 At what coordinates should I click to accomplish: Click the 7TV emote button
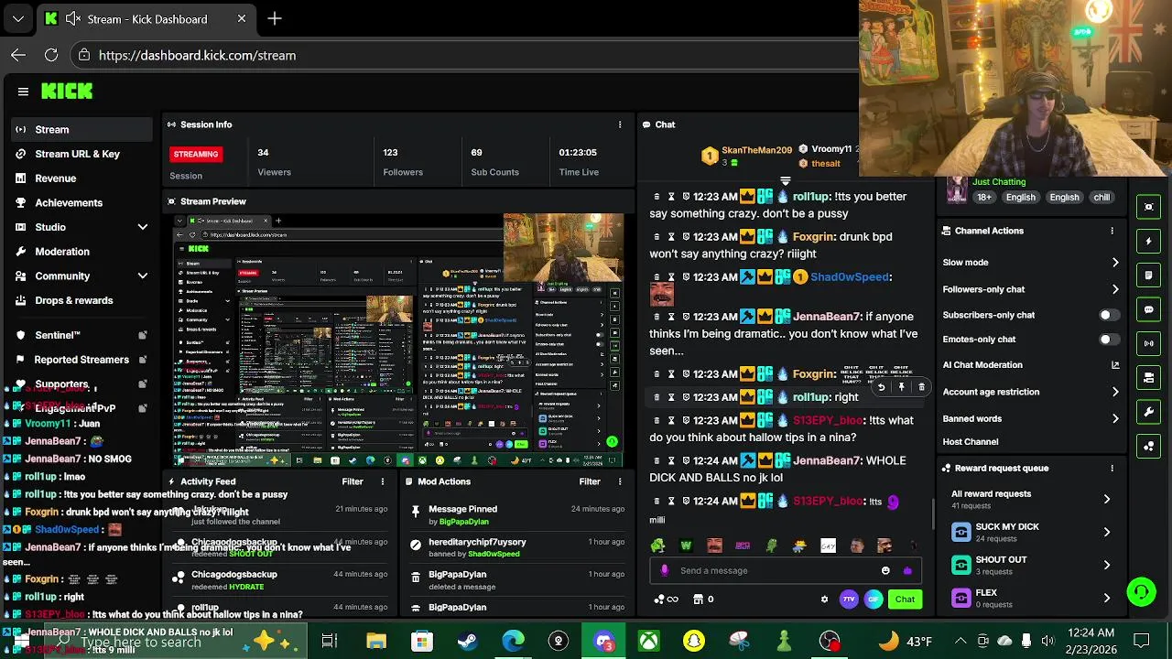coord(849,600)
